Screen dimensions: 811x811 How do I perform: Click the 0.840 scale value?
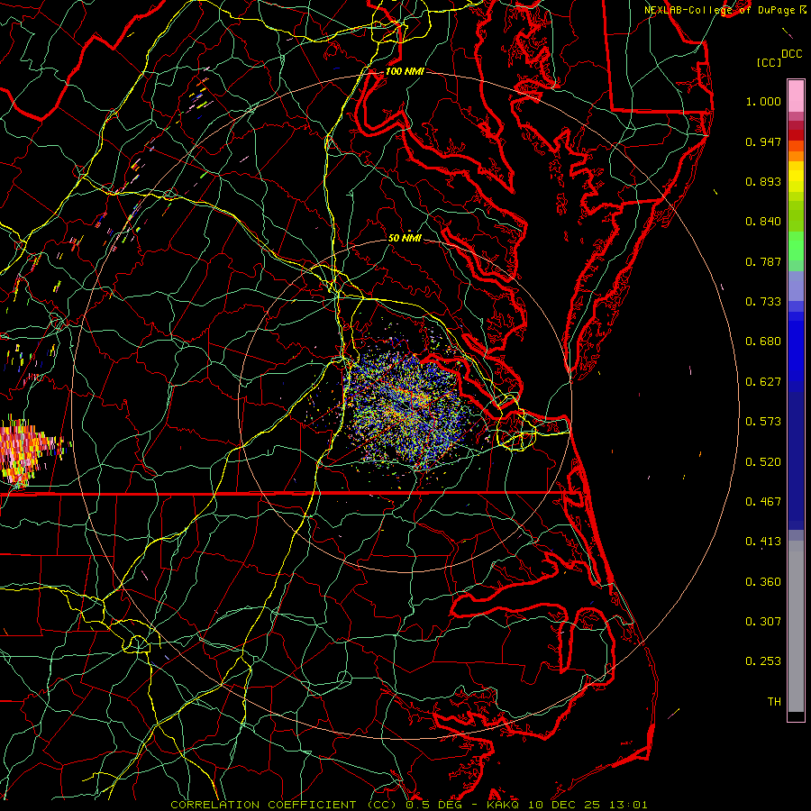[763, 222]
